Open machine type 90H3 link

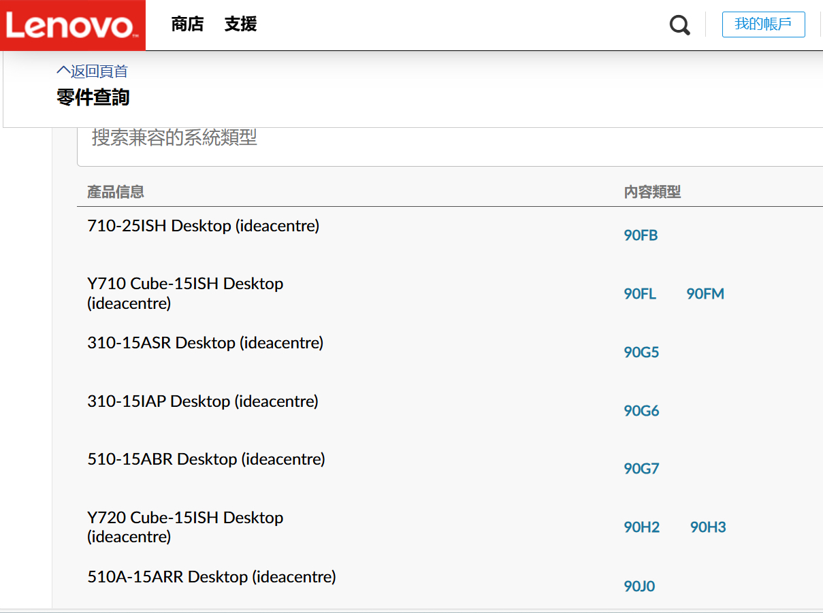coord(707,527)
